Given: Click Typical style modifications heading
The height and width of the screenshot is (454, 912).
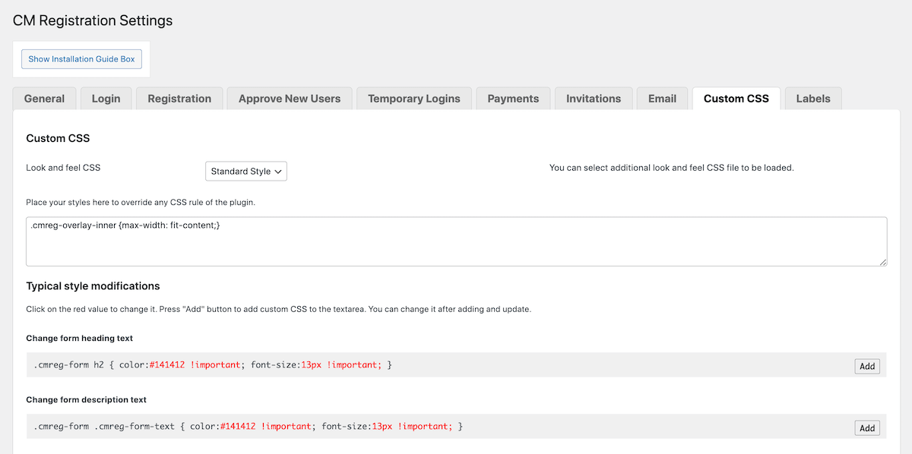Looking at the screenshot, I should coord(93,286).
